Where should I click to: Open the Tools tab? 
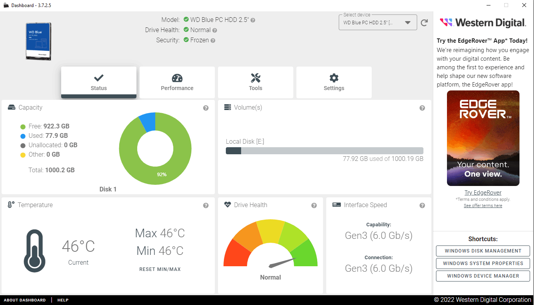(256, 83)
